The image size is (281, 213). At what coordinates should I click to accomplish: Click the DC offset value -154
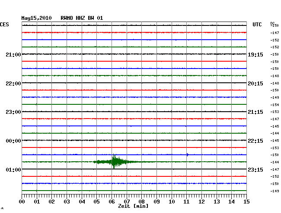(x=275, y=105)
